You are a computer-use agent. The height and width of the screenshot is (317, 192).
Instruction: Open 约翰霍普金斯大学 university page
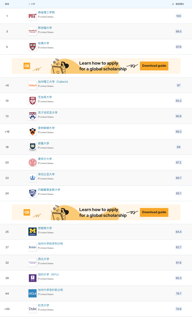(x=49, y=190)
